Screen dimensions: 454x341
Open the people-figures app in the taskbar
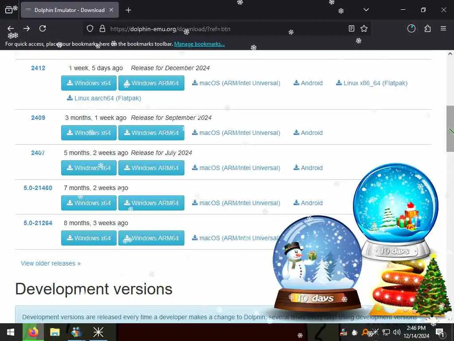tap(76, 332)
